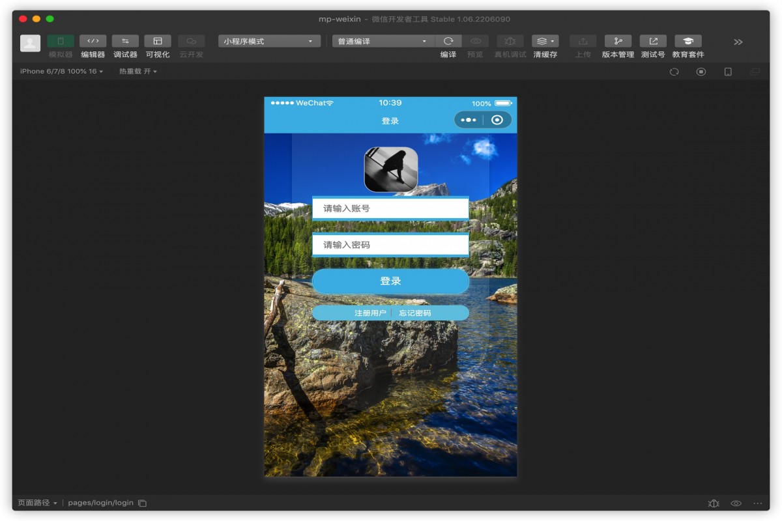782x521 pixels.
Task: Copy page path icon in status bar
Action: click(x=142, y=503)
